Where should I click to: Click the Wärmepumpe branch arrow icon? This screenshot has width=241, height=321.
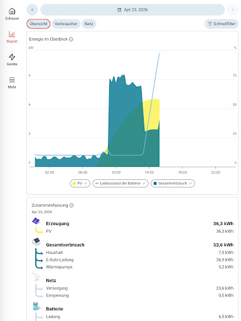click(39, 266)
